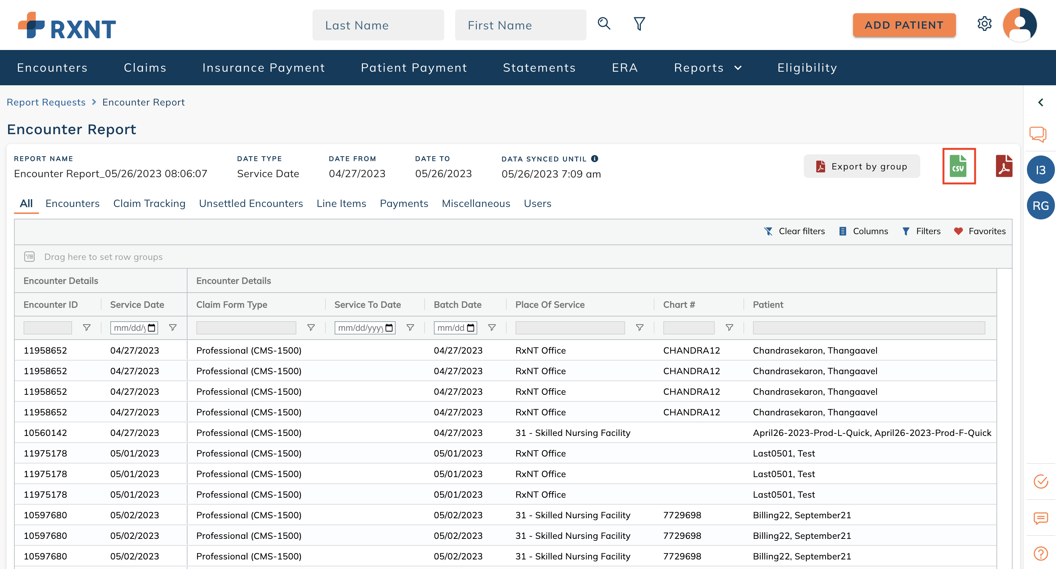Open the Insurance Payment menu item
Screen dimensions: 1056x569
click(x=264, y=68)
